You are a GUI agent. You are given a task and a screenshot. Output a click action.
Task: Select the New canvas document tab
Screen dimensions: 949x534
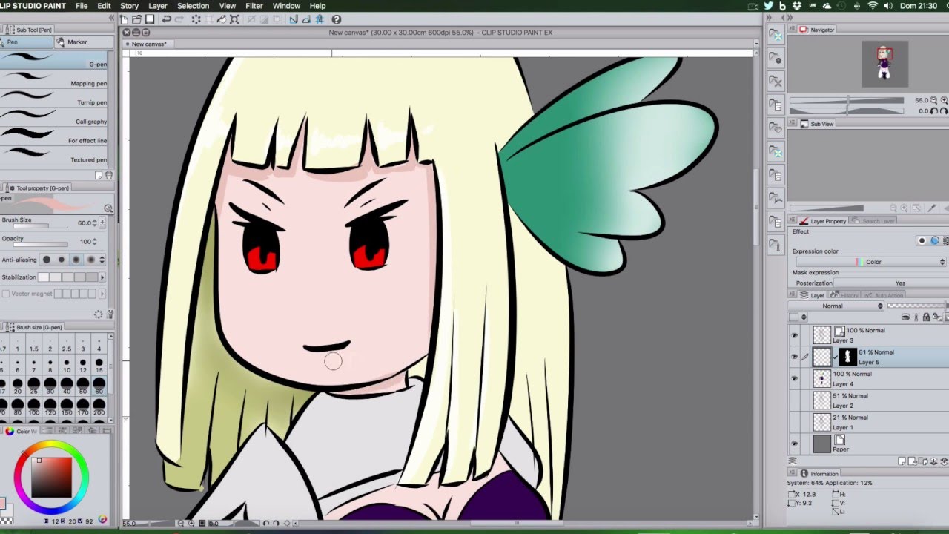click(149, 44)
